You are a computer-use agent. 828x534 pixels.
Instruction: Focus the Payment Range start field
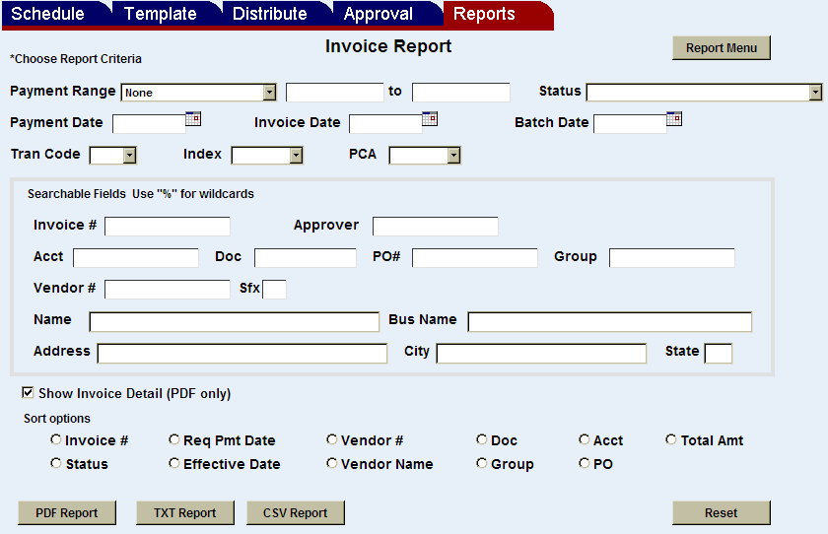pyautogui.click(x=335, y=93)
